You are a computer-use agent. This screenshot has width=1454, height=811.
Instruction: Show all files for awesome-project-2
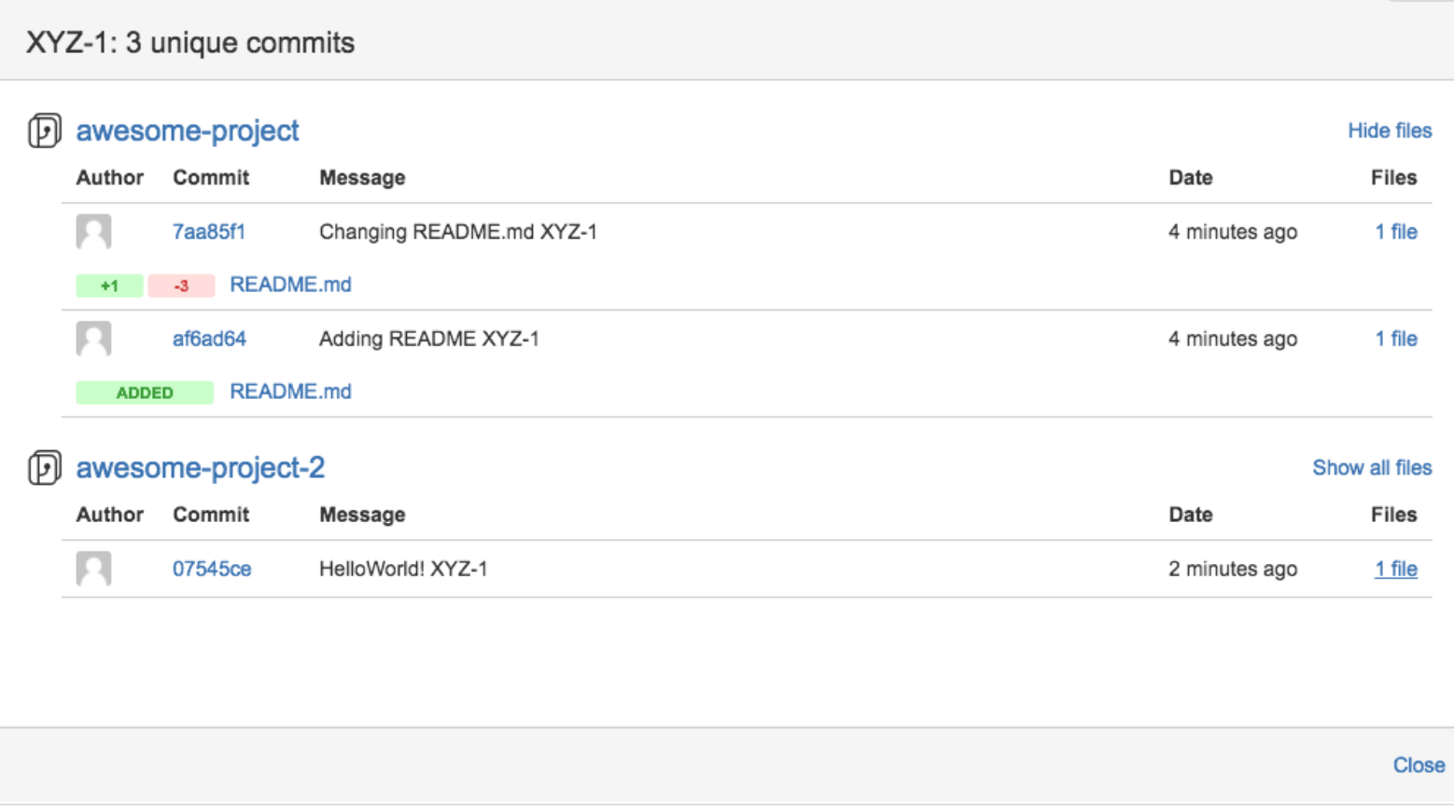1372,467
